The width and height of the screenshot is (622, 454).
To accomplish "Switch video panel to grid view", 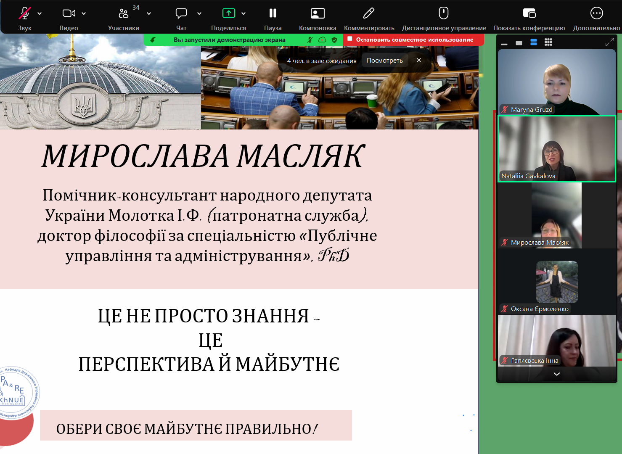I will click(x=548, y=42).
